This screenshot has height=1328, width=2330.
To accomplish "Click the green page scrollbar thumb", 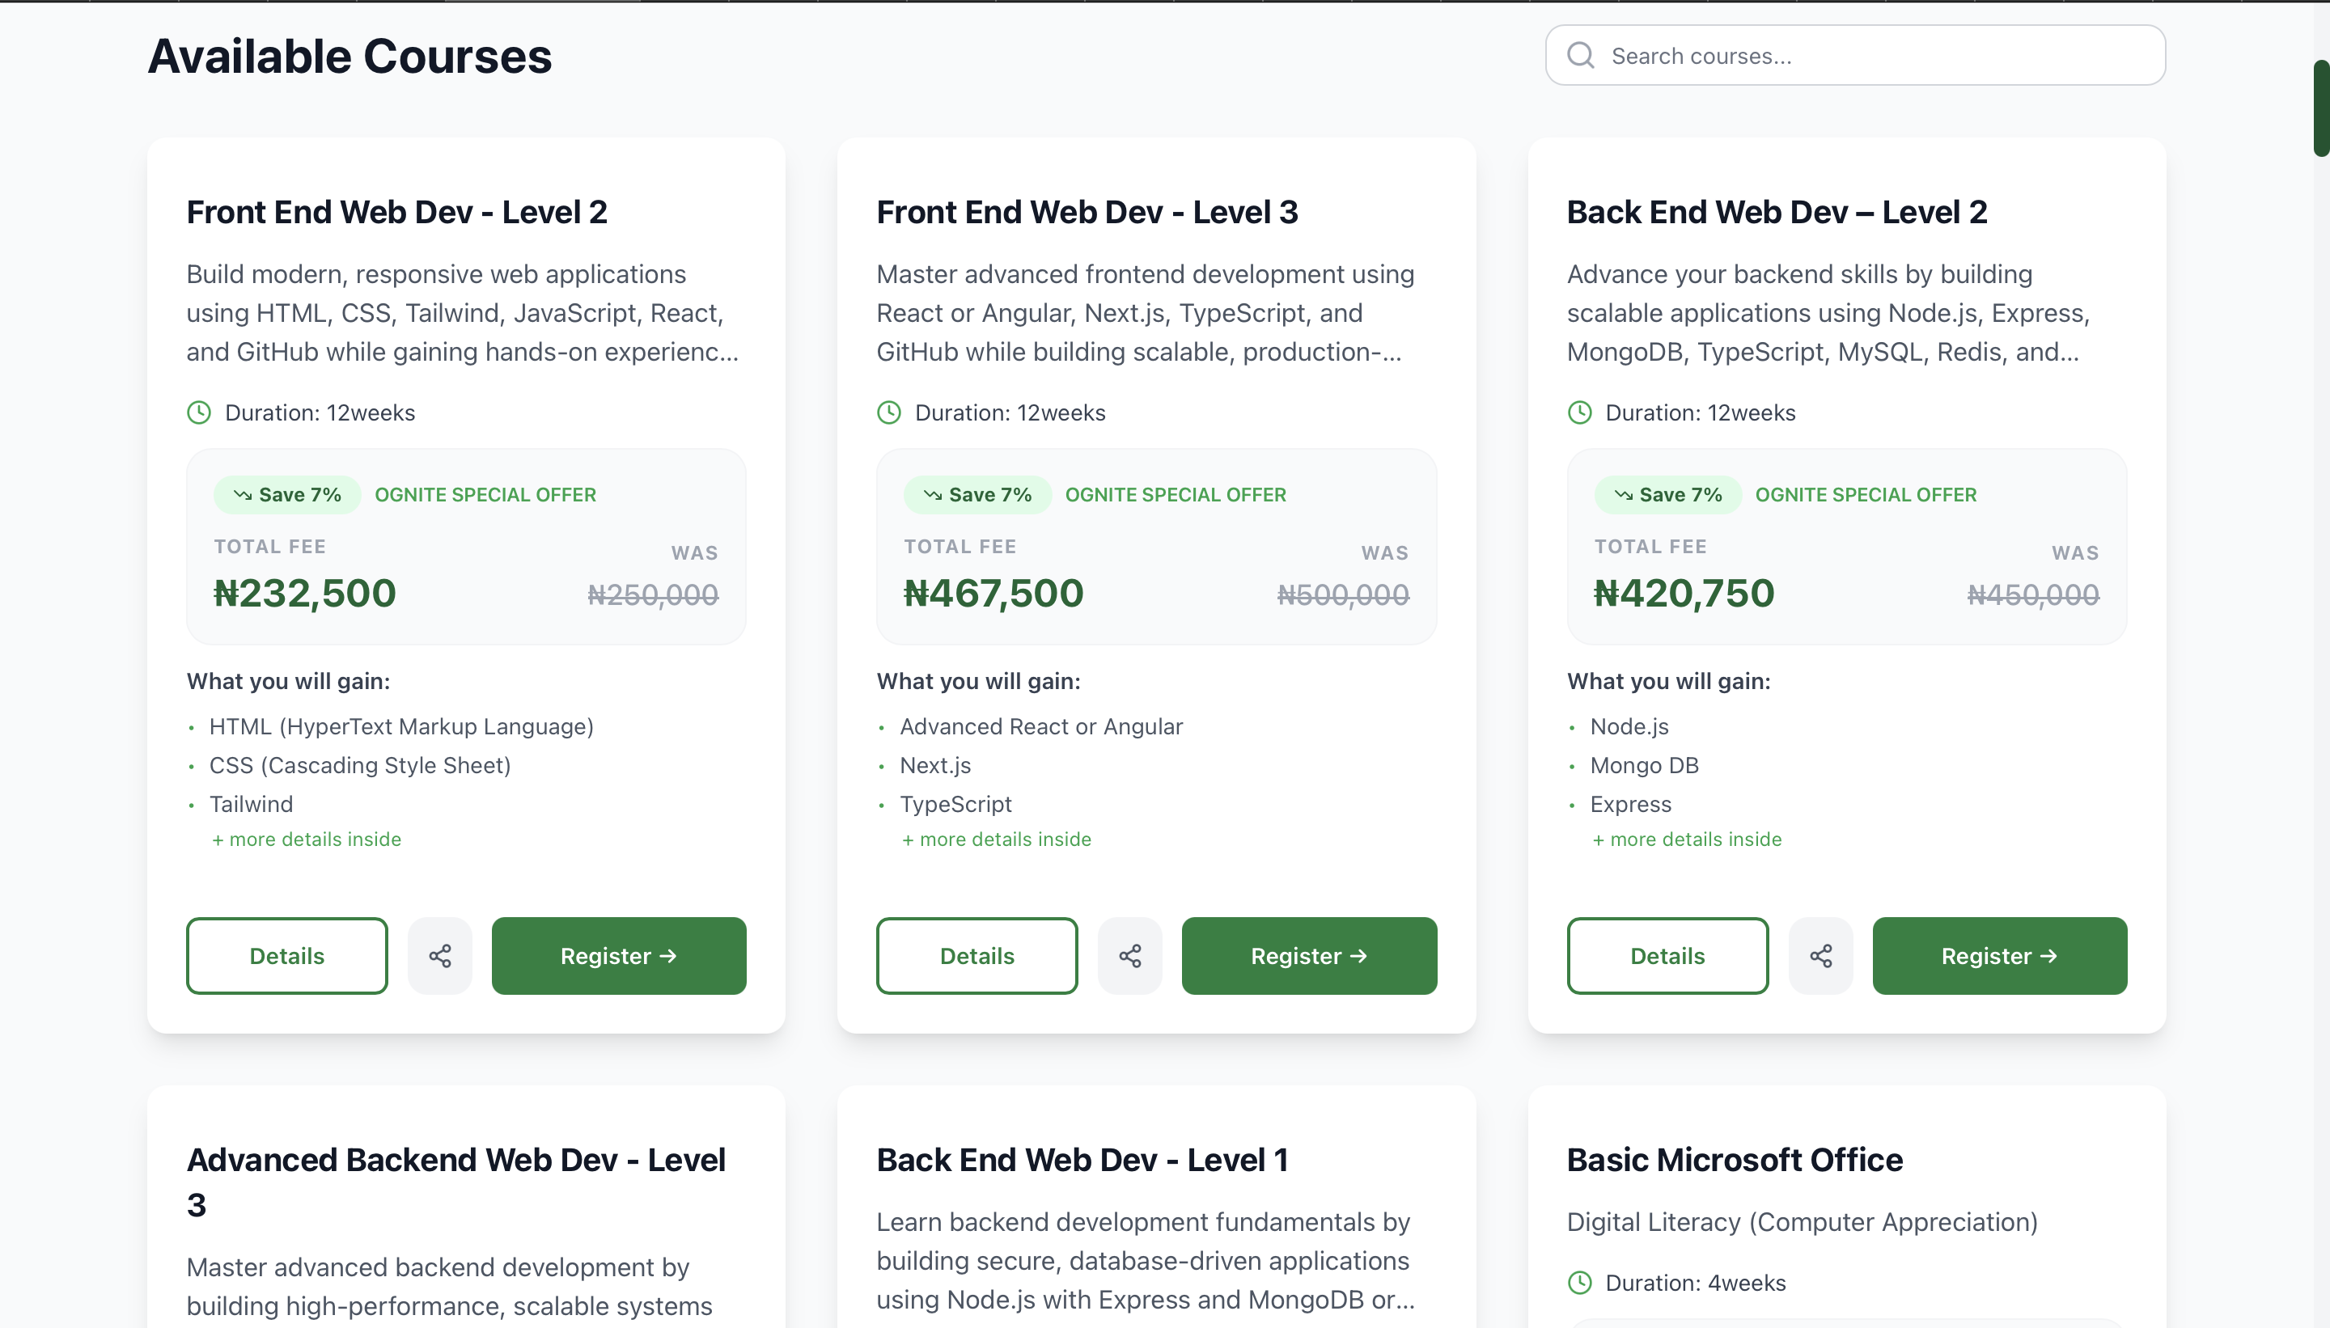I will pos(2321,108).
